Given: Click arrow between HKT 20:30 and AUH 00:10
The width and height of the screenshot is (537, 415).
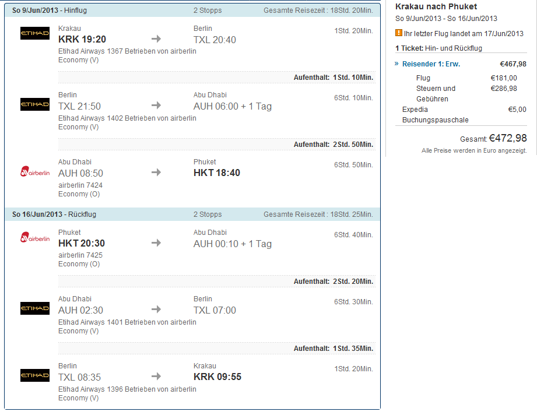Looking at the screenshot, I should tap(156, 243).
